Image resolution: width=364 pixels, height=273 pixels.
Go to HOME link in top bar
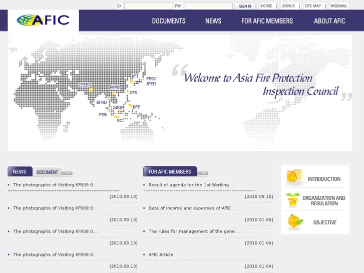click(x=266, y=6)
